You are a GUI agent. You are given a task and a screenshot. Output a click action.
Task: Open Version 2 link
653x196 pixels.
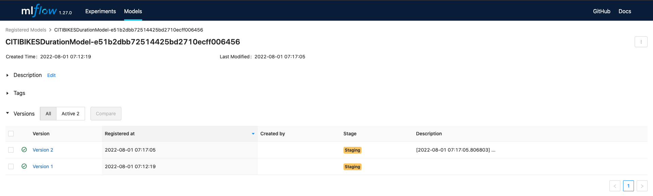[43, 150]
